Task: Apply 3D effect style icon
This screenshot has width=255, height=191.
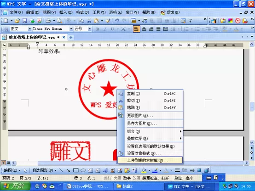Action: (x=206, y=170)
